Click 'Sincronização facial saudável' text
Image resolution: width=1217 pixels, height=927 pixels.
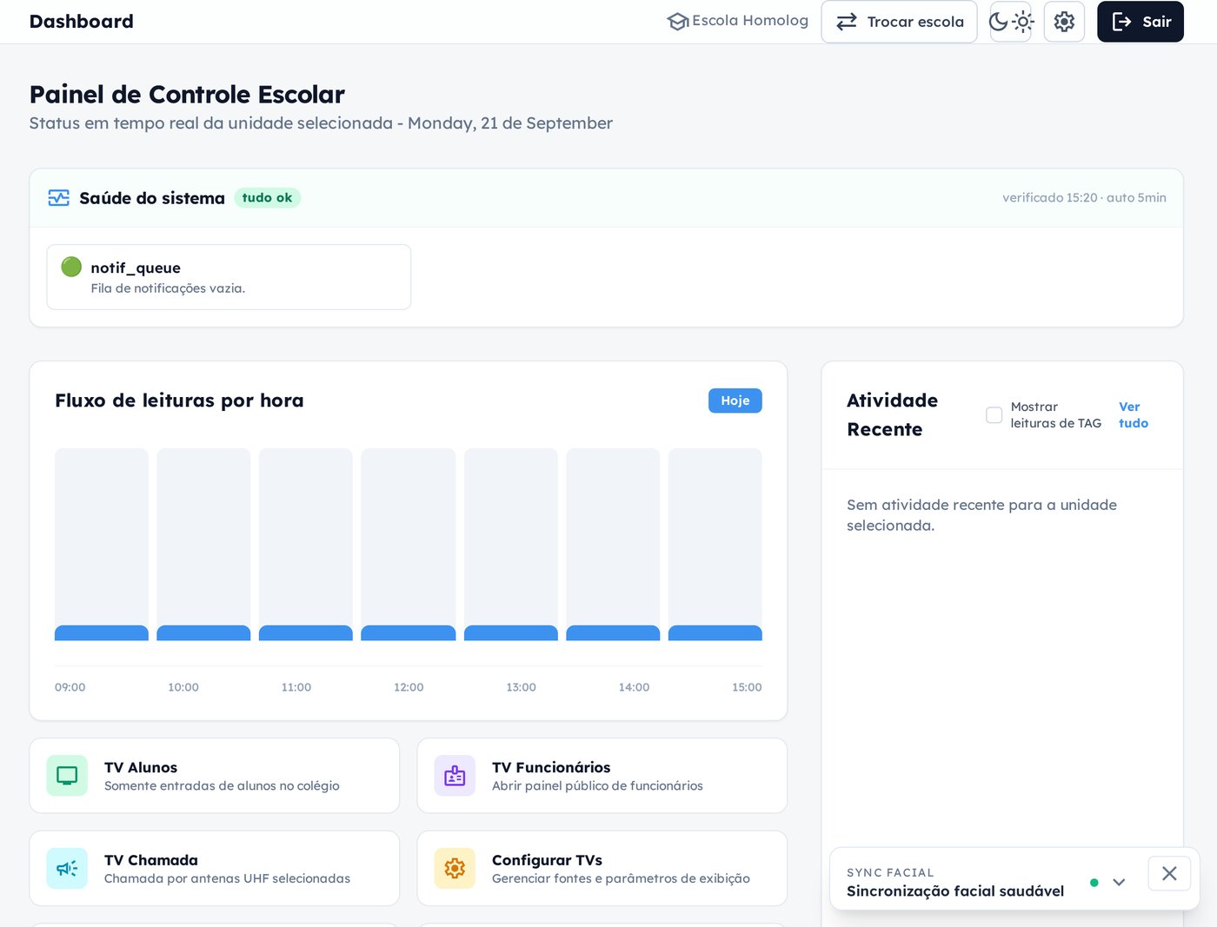click(955, 891)
